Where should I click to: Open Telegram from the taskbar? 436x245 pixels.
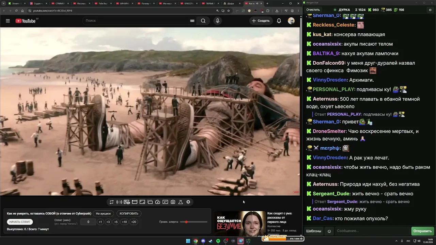(241, 241)
